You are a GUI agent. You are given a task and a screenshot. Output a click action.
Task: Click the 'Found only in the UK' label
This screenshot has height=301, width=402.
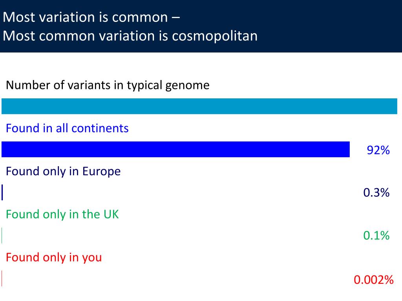[x=62, y=214]
